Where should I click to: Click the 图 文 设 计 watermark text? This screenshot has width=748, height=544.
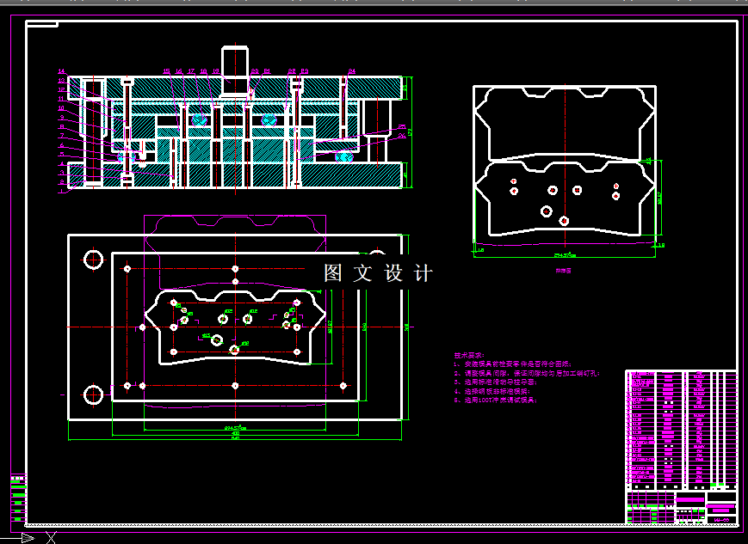377,272
